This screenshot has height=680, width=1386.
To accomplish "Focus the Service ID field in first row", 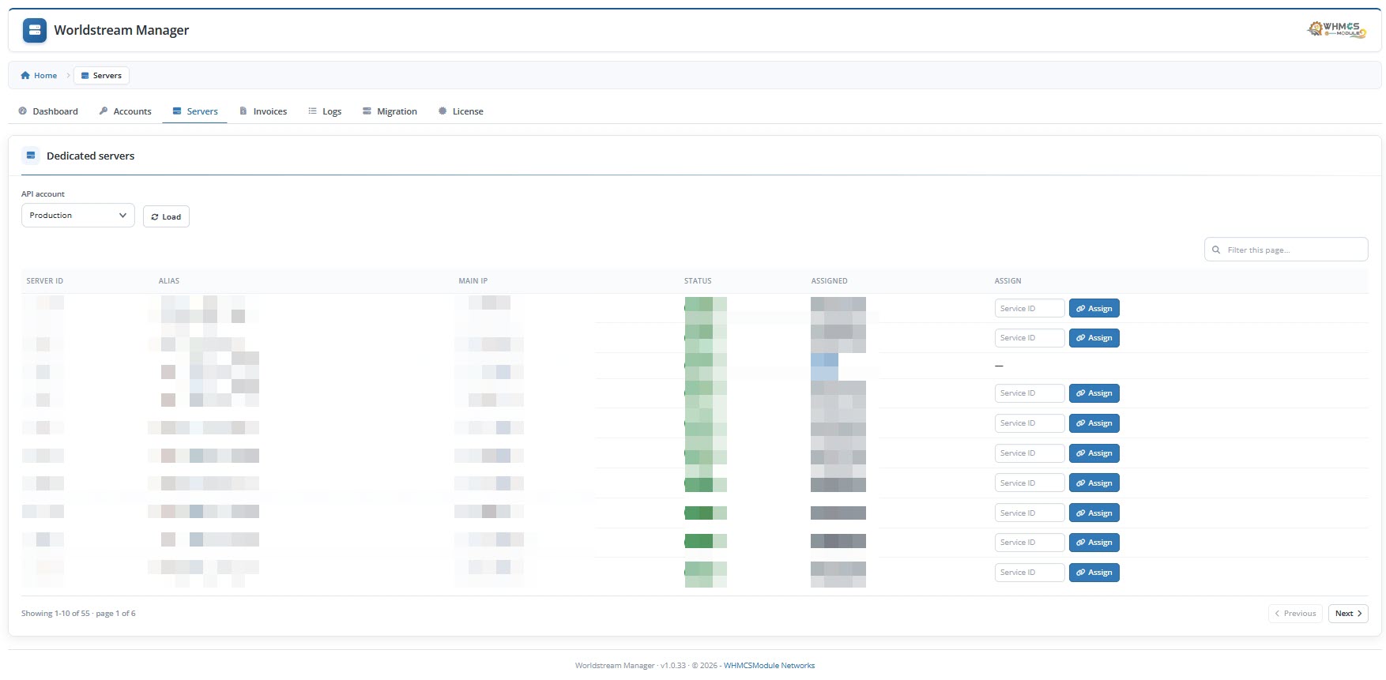I will [x=1030, y=309].
